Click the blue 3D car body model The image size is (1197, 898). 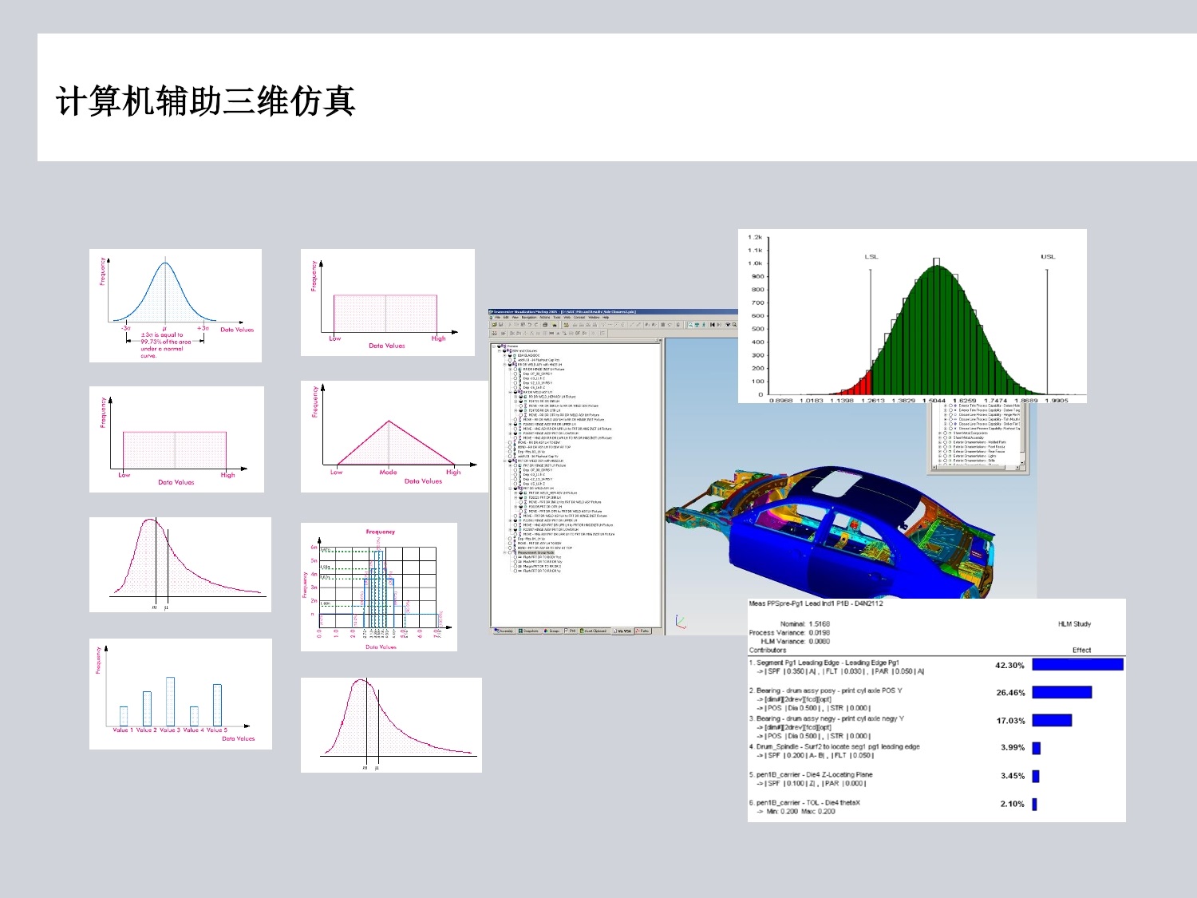coord(830,531)
